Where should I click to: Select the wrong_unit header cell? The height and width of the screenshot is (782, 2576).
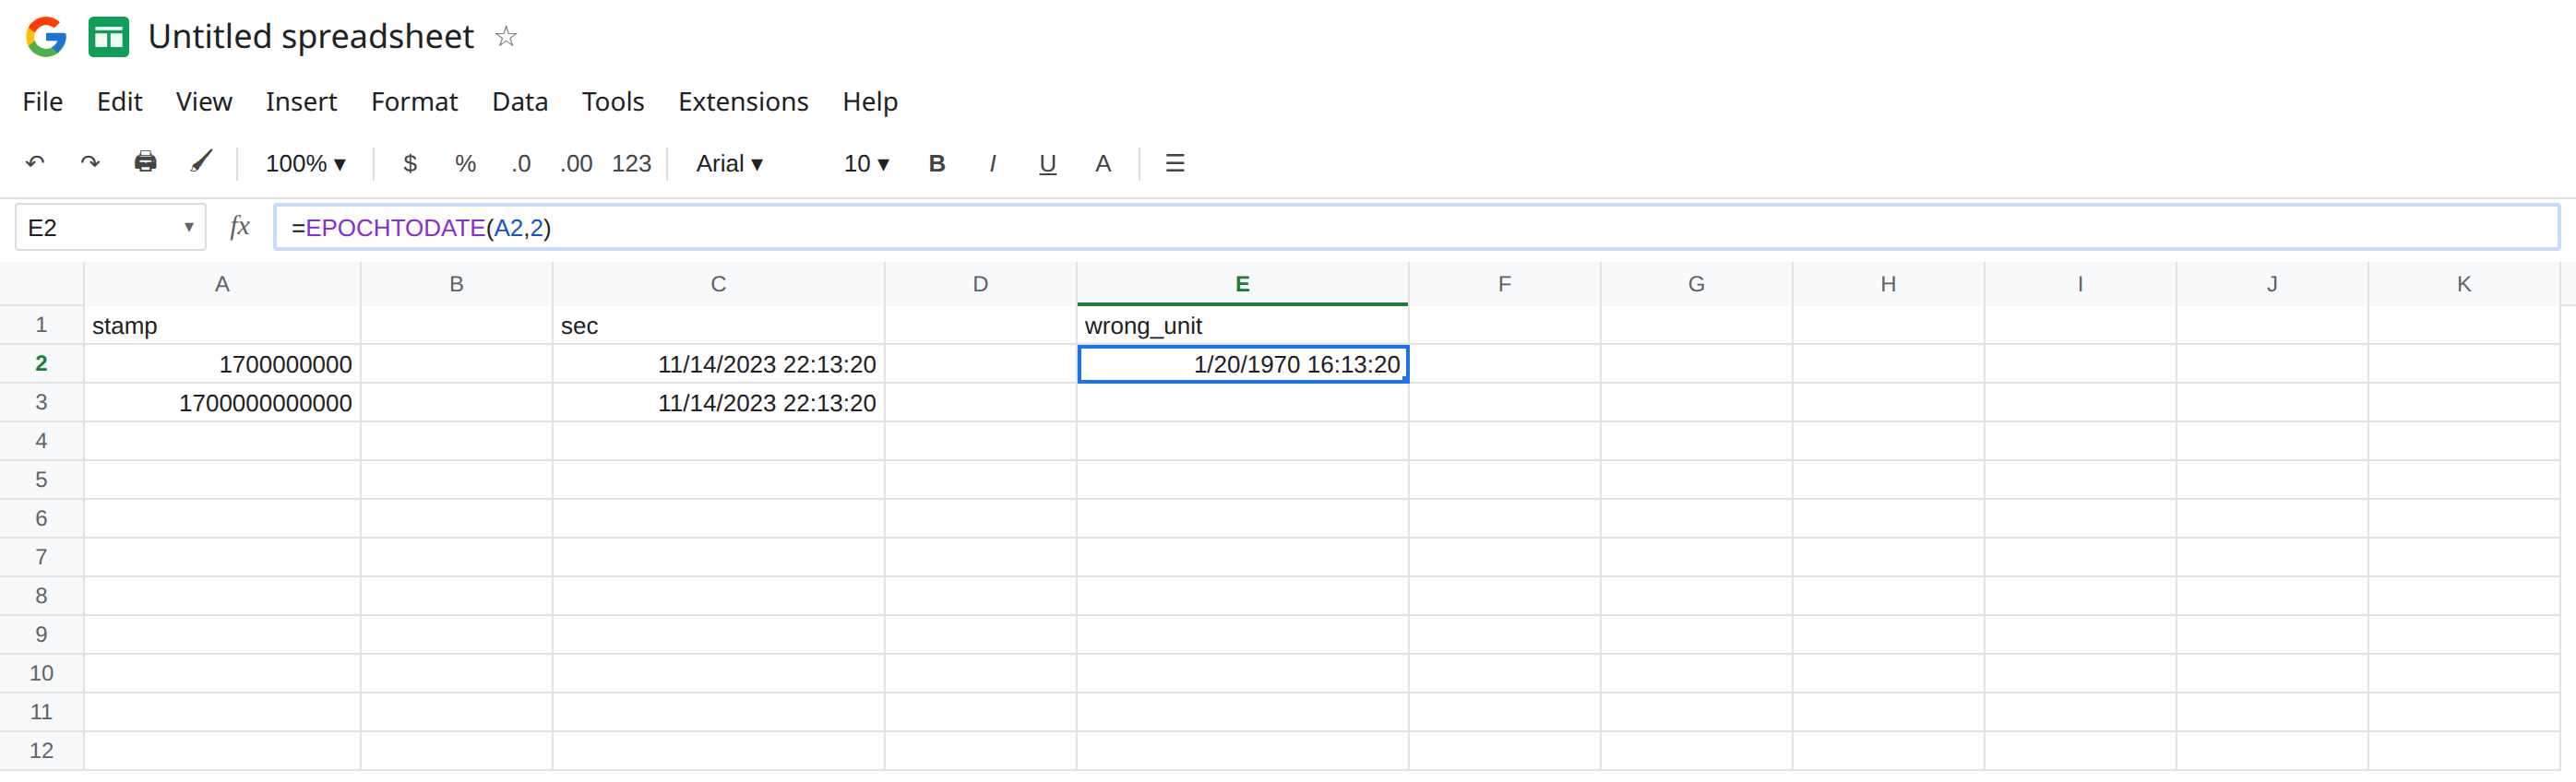coord(1242,326)
